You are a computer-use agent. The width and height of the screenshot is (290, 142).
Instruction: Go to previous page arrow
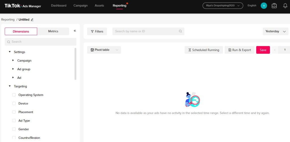pyautogui.click(x=275, y=50)
